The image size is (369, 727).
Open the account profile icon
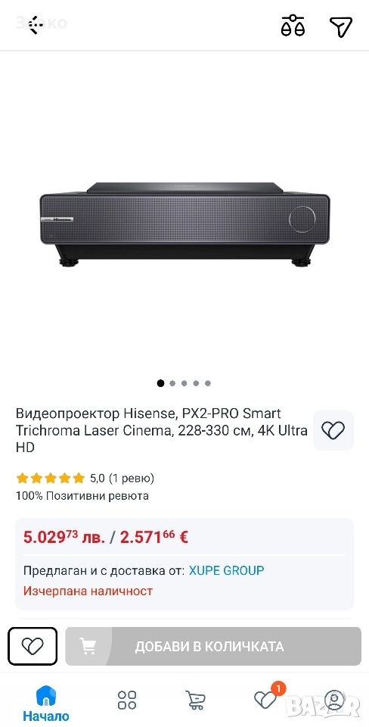click(x=334, y=700)
